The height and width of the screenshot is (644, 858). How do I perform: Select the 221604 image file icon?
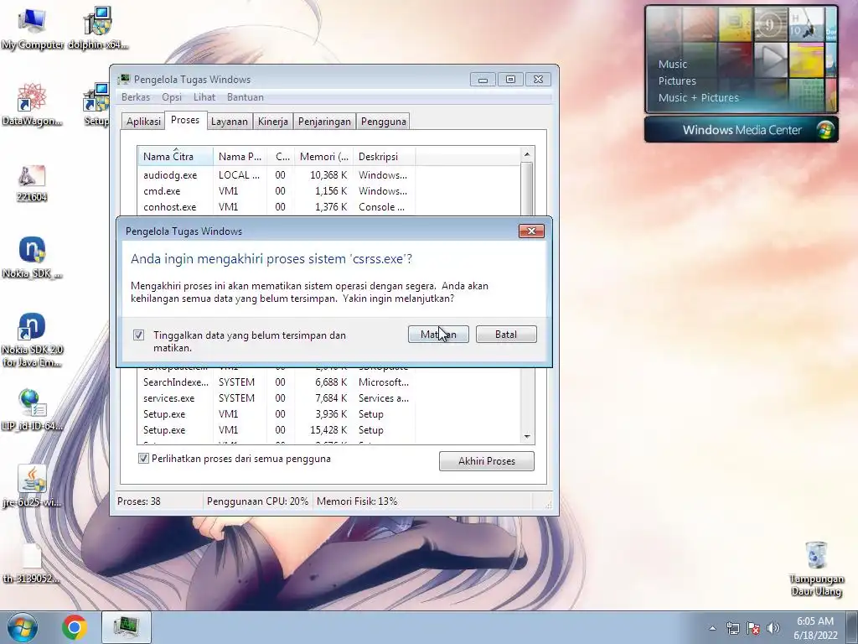pos(32,184)
